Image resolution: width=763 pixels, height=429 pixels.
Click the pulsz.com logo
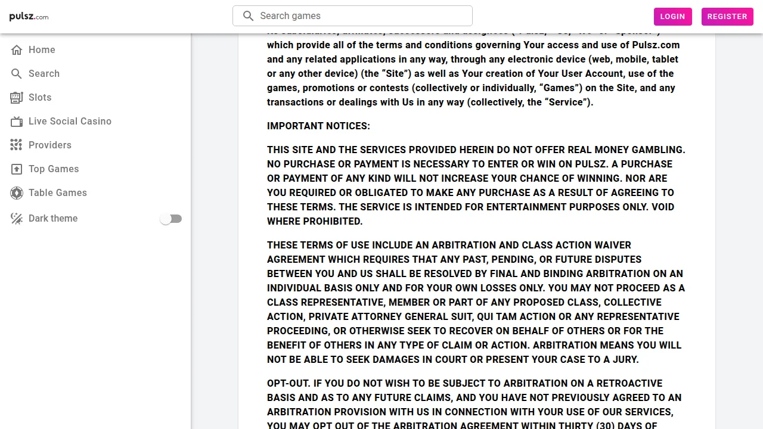click(x=29, y=17)
